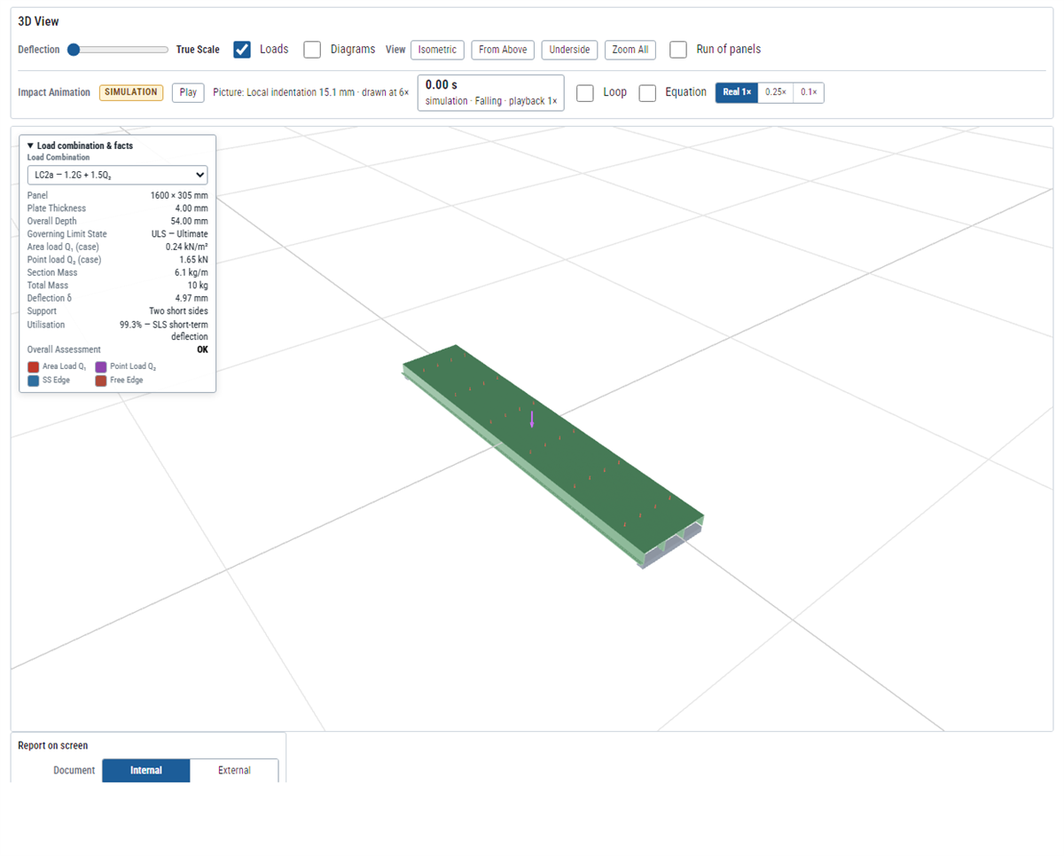The height and width of the screenshot is (856, 1064).
Task: Enable the Loop checkbox
Action: [x=585, y=93]
